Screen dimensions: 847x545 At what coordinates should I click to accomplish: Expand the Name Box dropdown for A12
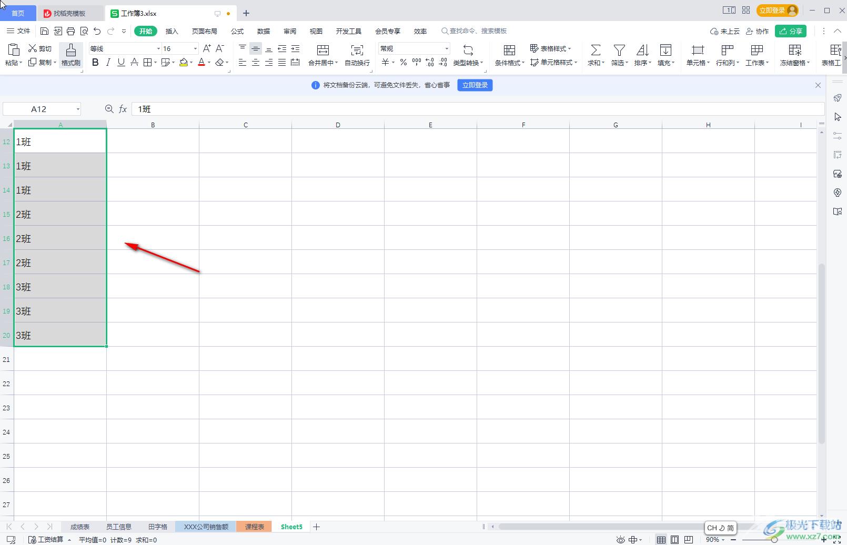pyautogui.click(x=78, y=109)
